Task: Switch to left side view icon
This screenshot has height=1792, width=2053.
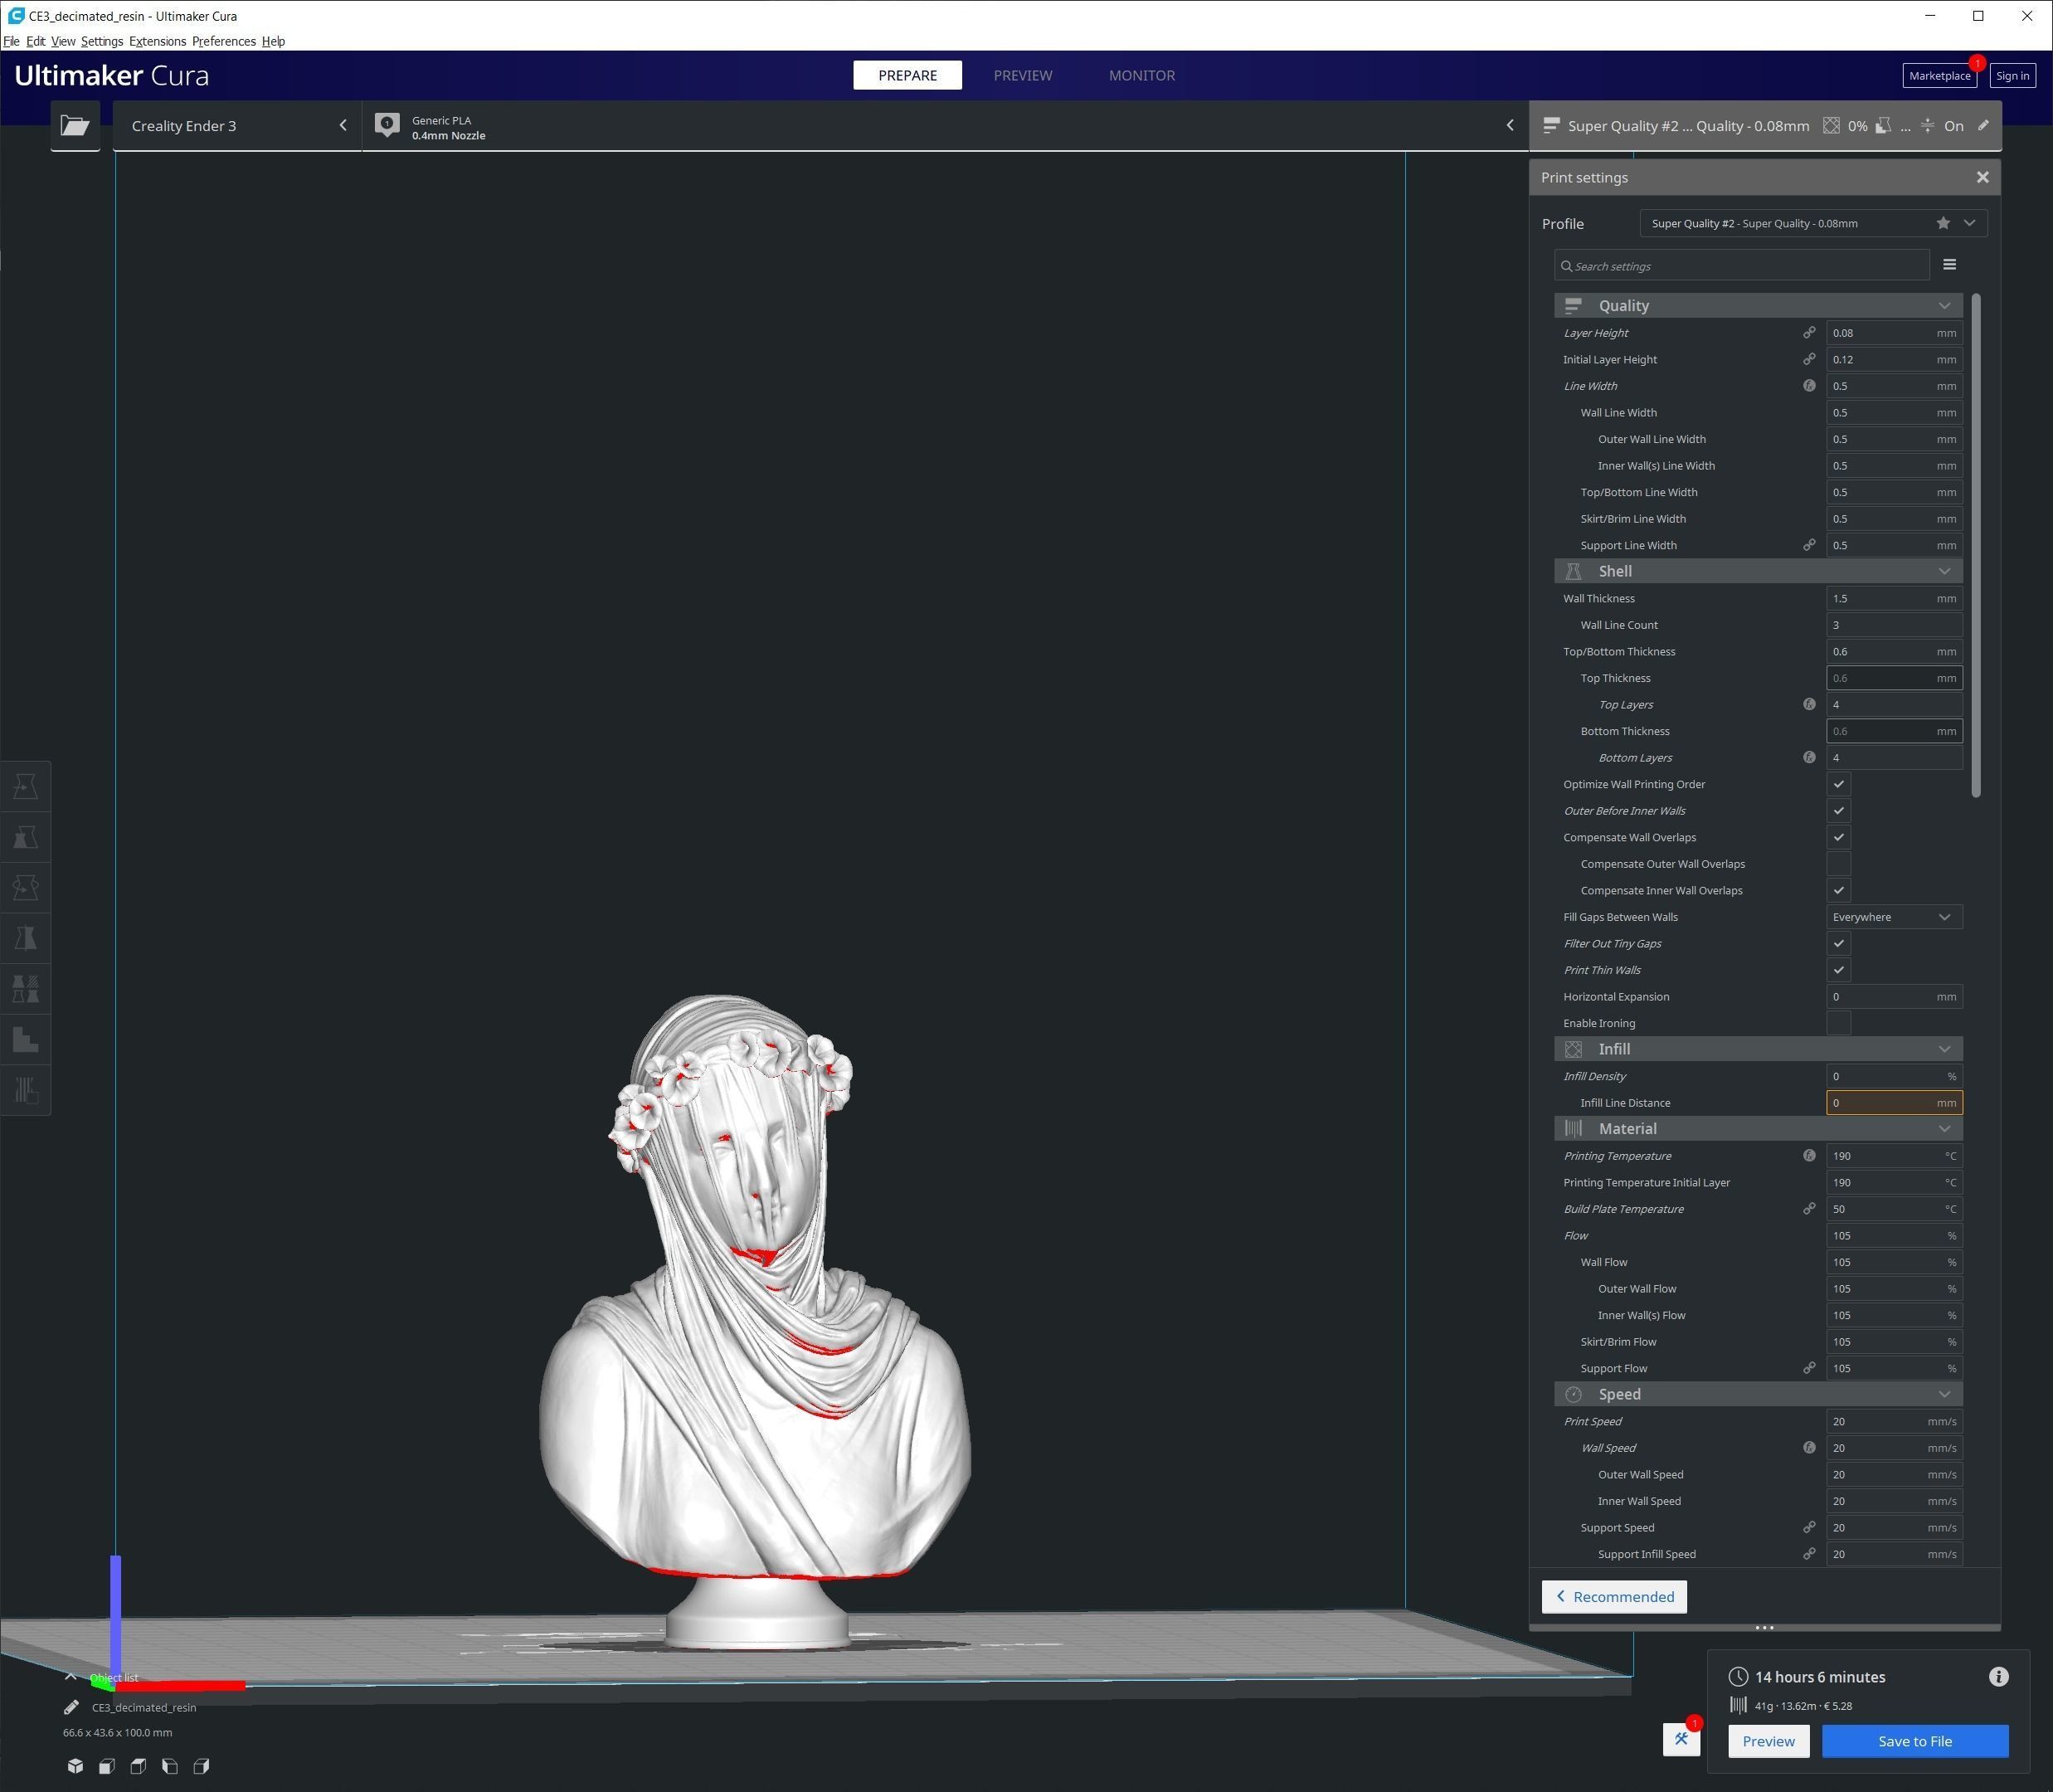Action: pyautogui.click(x=170, y=1766)
